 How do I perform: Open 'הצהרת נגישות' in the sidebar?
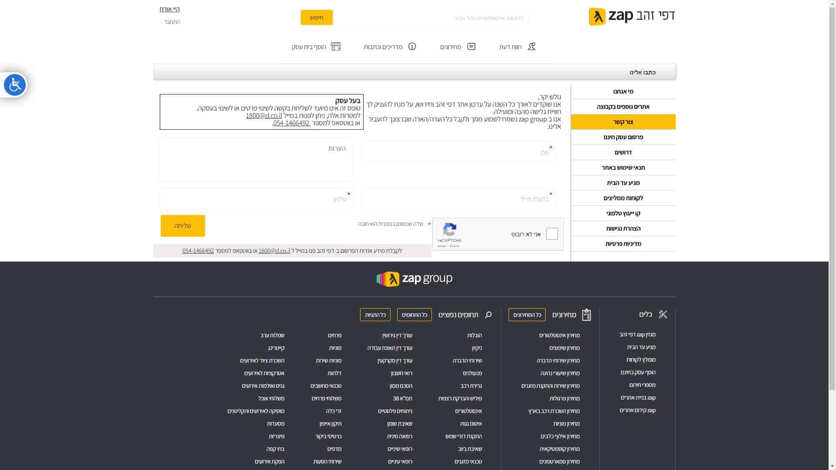pos(623,228)
